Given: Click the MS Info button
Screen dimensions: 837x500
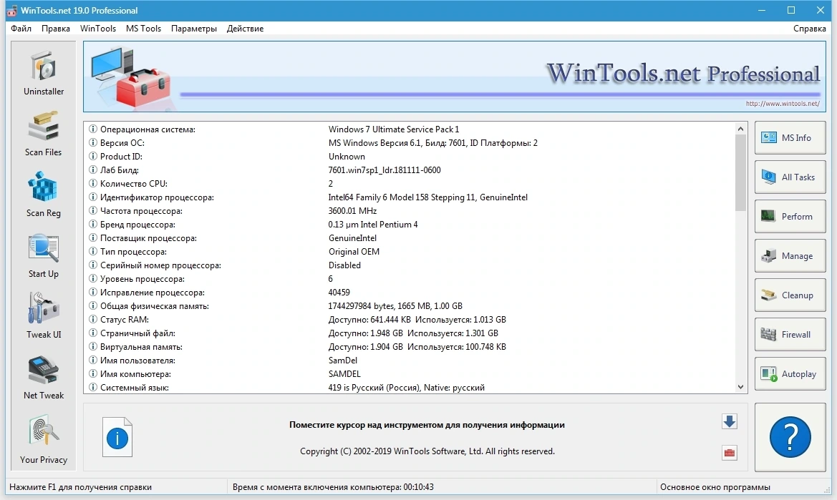Looking at the screenshot, I should tap(790, 137).
